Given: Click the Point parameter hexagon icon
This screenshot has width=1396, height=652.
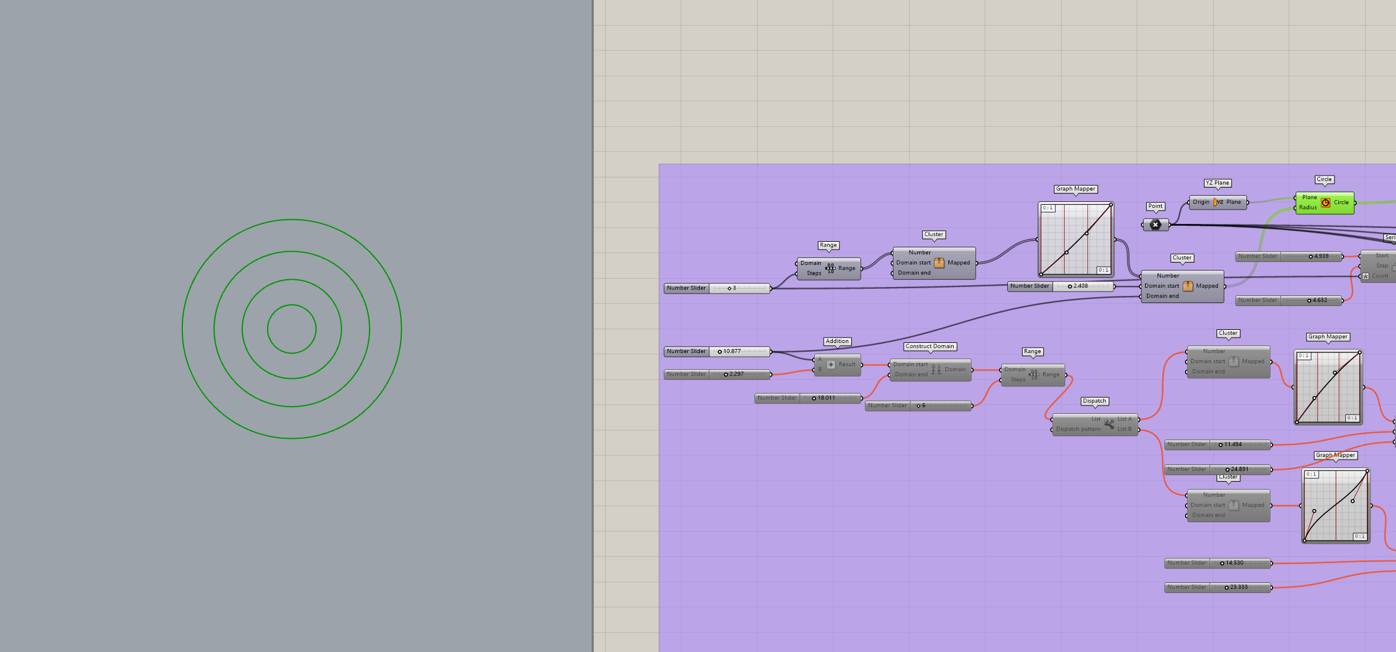Looking at the screenshot, I should (x=1155, y=225).
